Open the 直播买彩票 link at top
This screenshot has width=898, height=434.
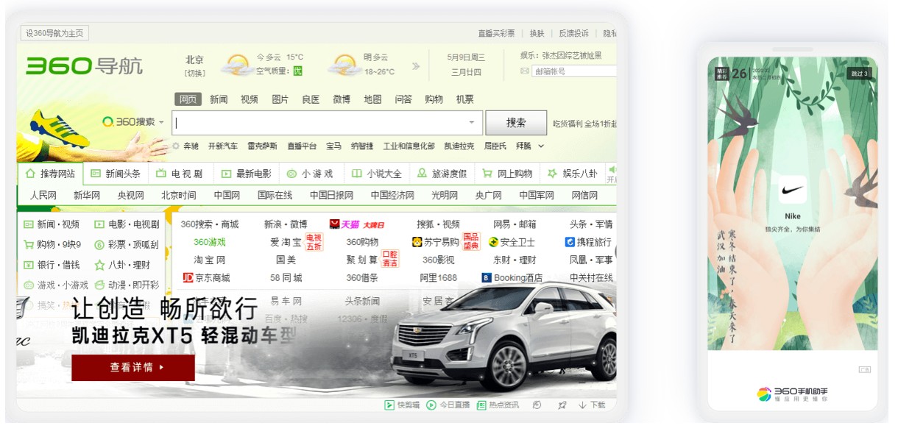[496, 33]
